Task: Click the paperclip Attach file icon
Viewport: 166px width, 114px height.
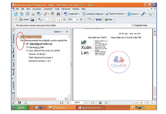Action: (x=45, y=14)
